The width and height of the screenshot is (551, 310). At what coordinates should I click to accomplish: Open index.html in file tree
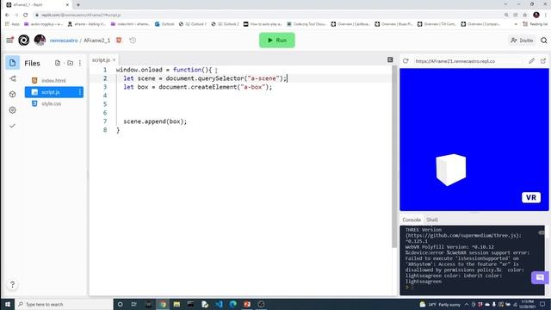[54, 80]
